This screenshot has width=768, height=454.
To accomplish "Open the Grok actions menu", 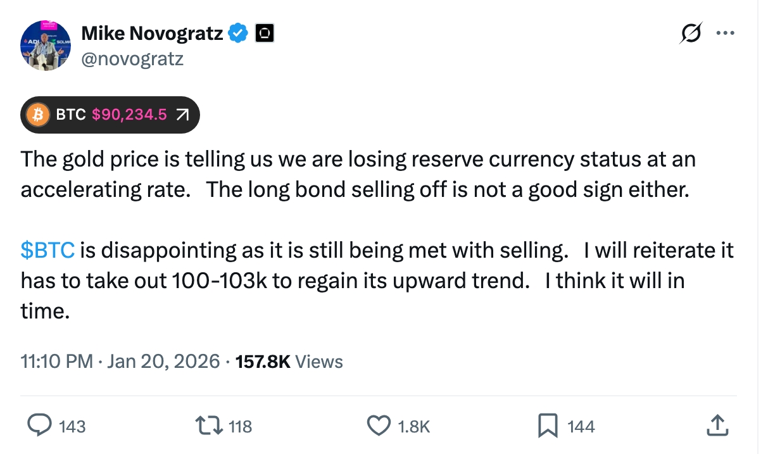I will pyautogui.click(x=690, y=32).
